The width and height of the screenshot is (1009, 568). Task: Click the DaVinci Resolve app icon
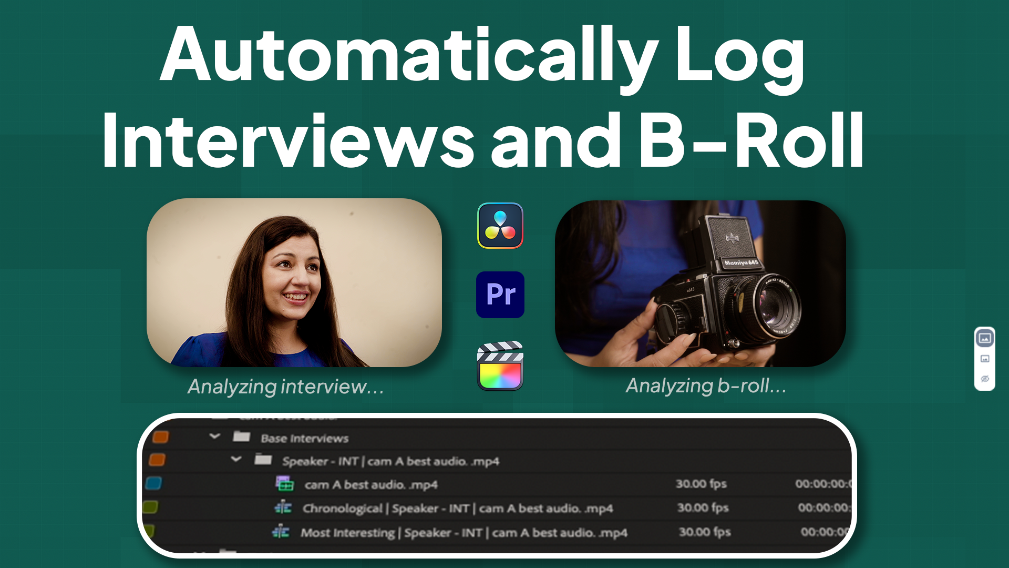(x=500, y=226)
